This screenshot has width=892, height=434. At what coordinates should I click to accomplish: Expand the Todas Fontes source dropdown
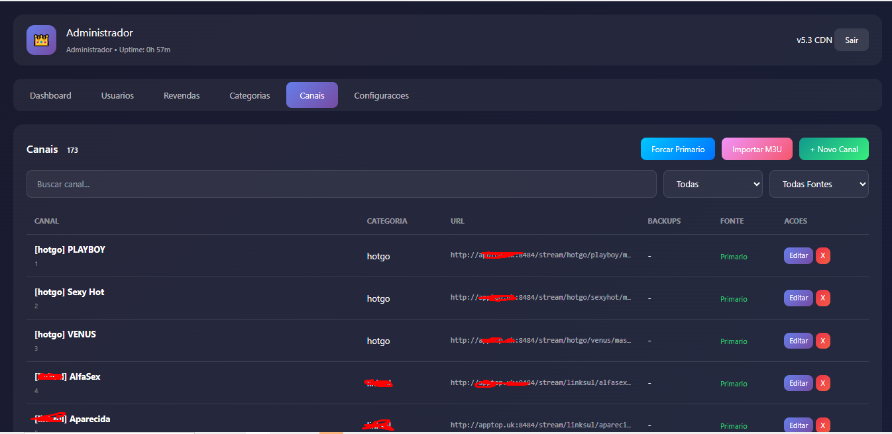click(818, 184)
